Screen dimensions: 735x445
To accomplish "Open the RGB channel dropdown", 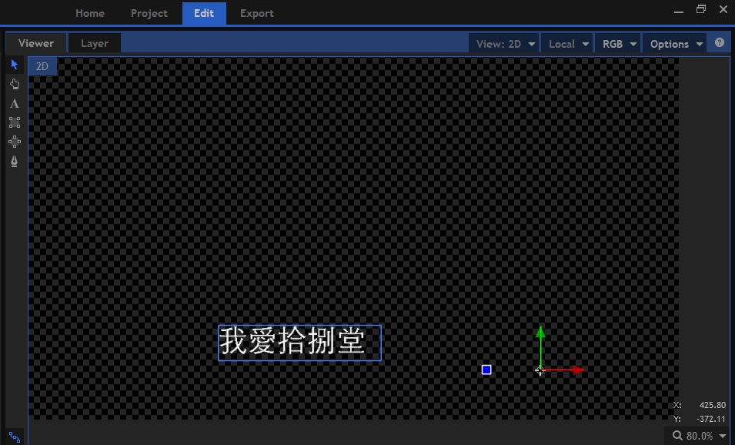I will pos(620,44).
